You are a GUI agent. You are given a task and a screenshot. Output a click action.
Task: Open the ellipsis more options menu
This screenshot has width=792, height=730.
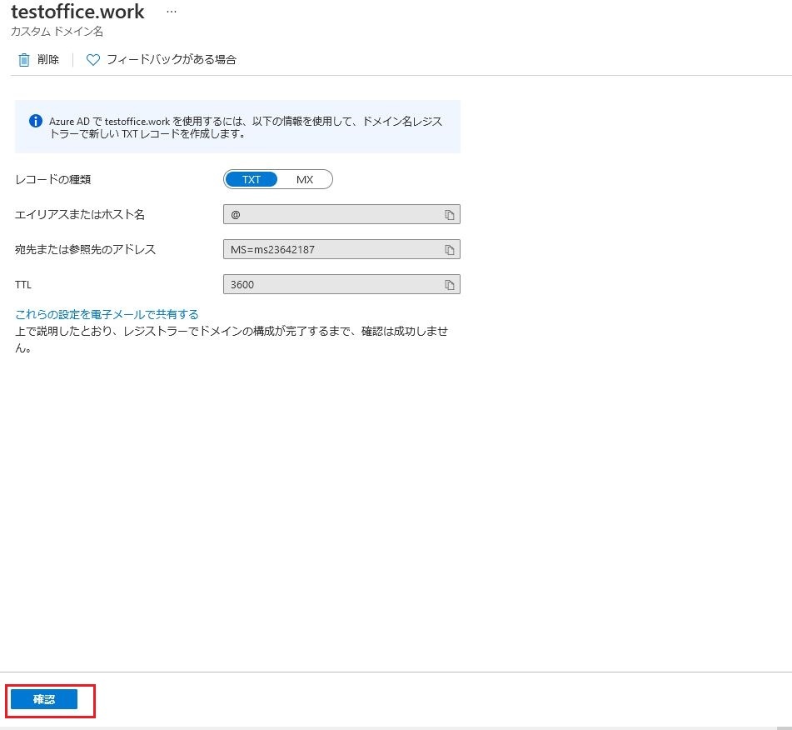172,12
